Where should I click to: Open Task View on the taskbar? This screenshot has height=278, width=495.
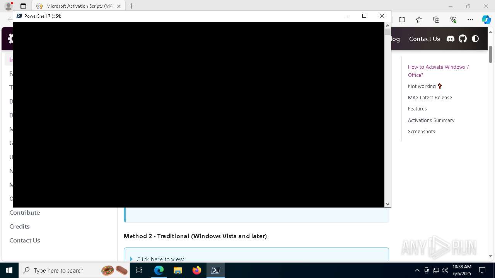coord(139,270)
